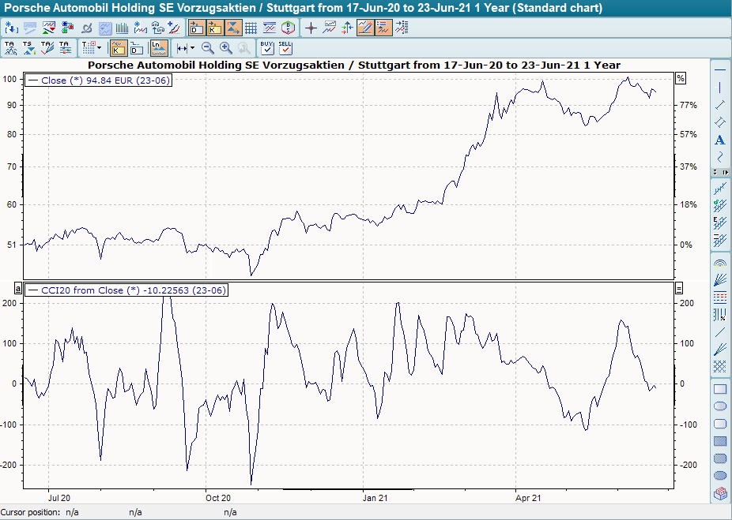
Task: Zoom in using the magnifier plus icon
Action: [x=225, y=47]
